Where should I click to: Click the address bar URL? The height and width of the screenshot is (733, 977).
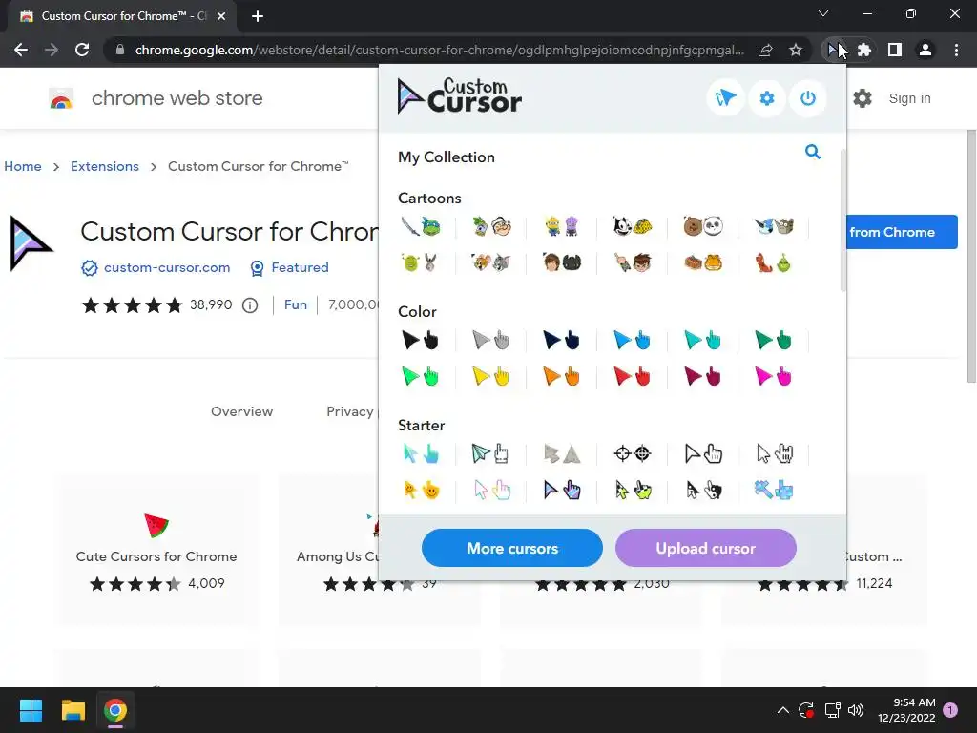pos(439,50)
